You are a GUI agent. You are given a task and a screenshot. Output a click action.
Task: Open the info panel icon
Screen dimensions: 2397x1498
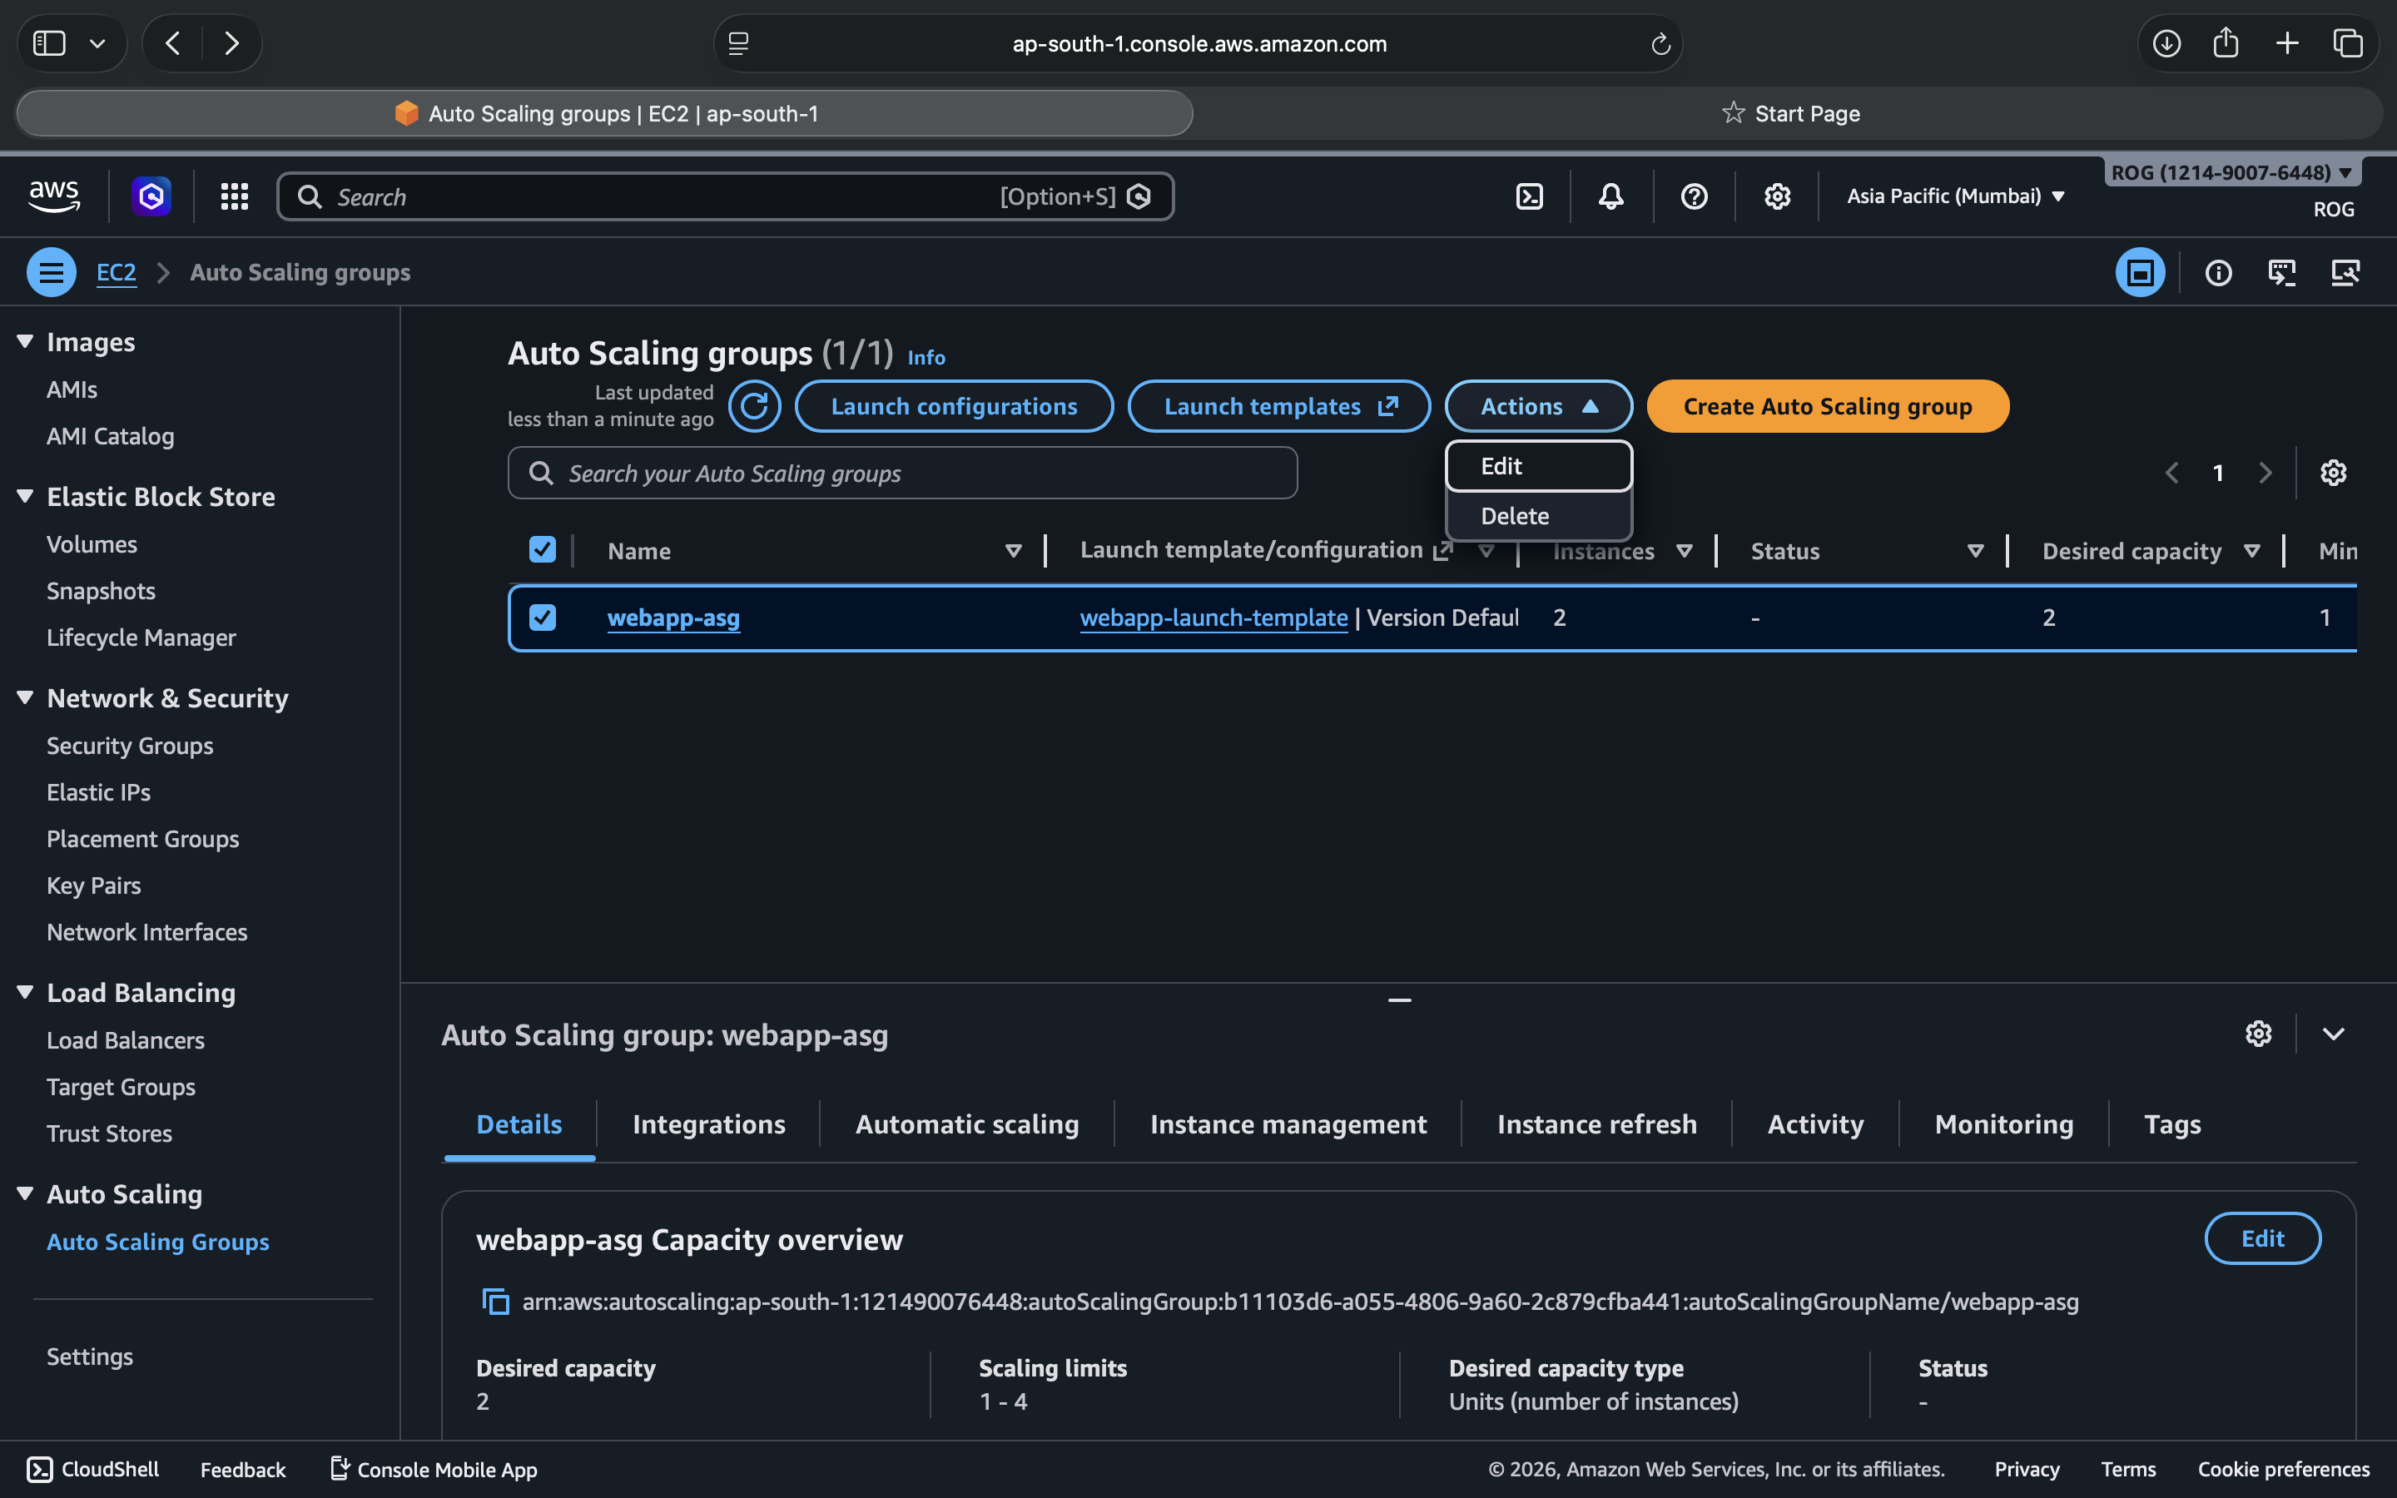point(2218,272)
